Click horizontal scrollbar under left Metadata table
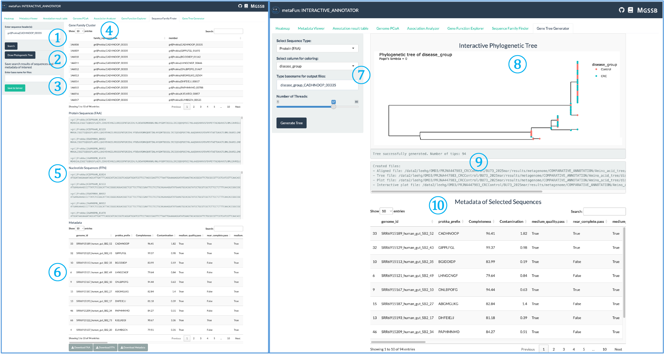Screen dimensions: 664x354 pos(88,342)
